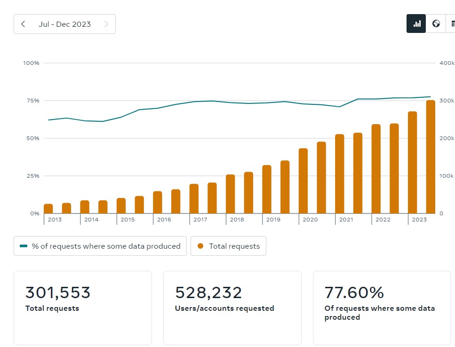The height and width of the screenshot is (347, 455).
Task: Go to previous reporting period
Action: [23, 24]
